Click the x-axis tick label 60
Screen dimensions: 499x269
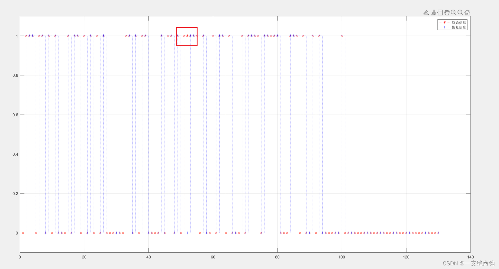click(213, 257)
